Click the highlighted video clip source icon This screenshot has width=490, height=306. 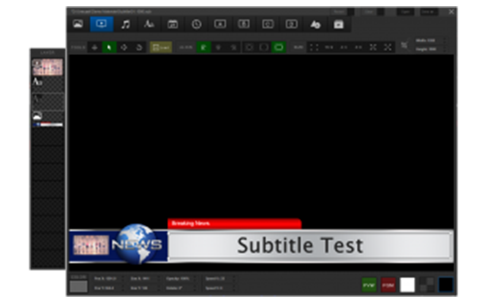tap(101, 24)
